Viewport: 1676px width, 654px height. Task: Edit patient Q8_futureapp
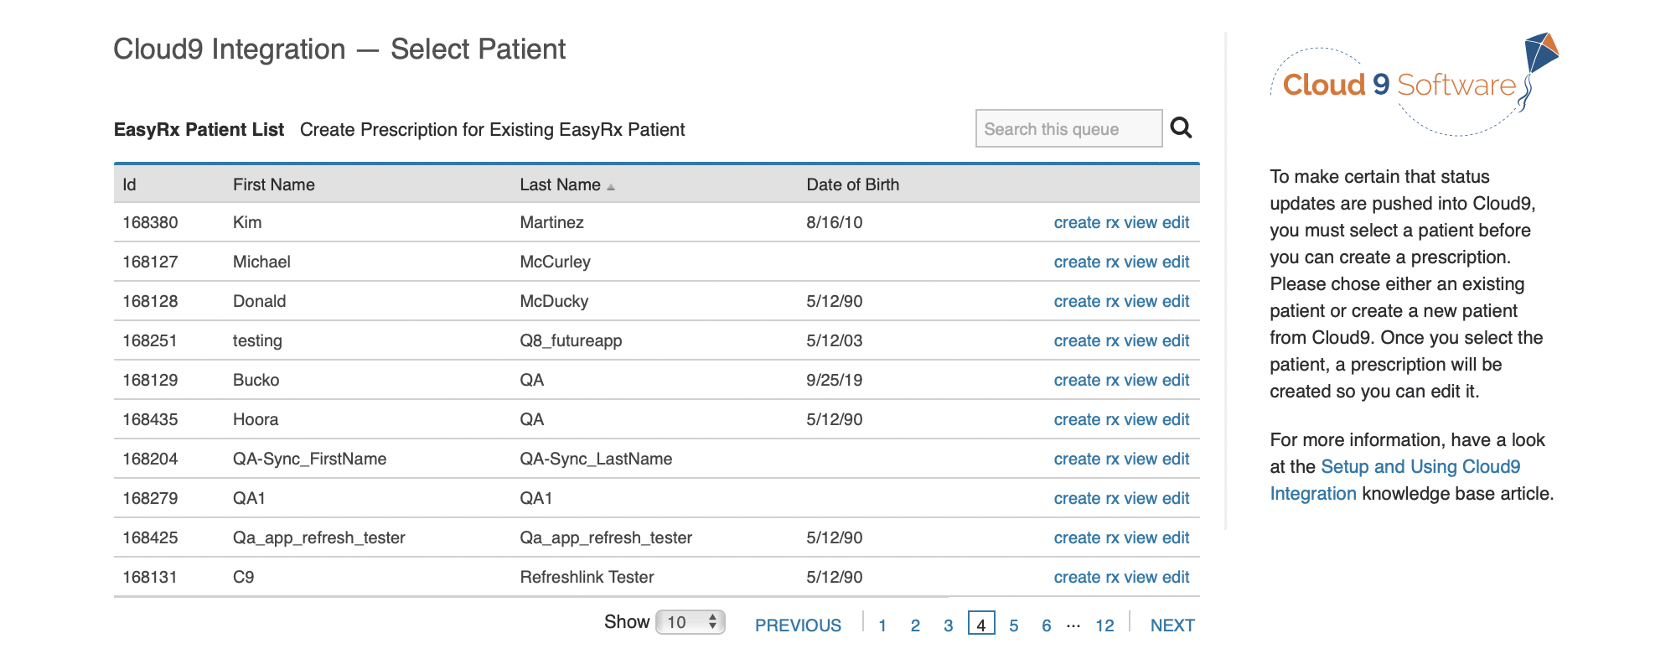click(x=1176, y=340)
